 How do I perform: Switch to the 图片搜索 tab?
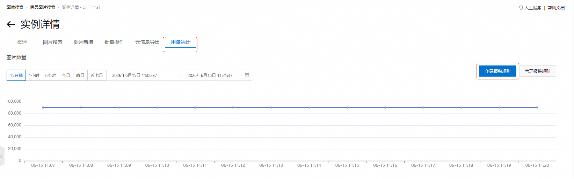pos(53,42)
